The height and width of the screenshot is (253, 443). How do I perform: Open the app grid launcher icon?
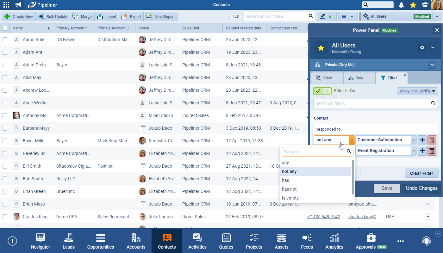tap(6, 5)
